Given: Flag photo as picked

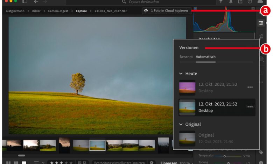Looking at the screenshot, I should (x=80, y=163).
